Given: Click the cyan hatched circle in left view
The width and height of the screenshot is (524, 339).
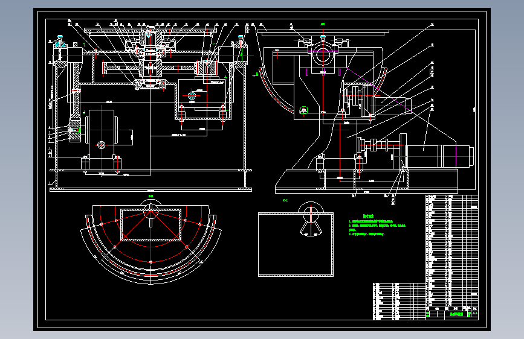Looking at the screenshot, I should click(192, 96).
